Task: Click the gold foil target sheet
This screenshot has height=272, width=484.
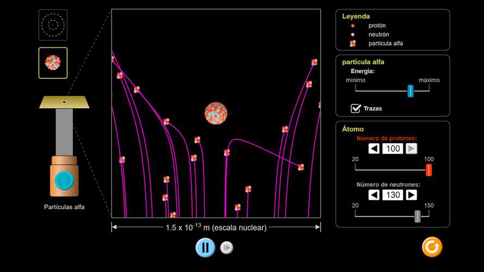Action: click(x=64, y=102)
